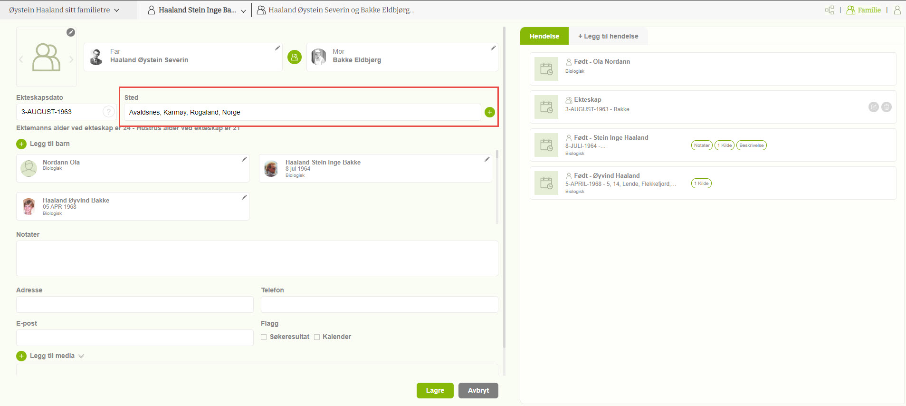Click green plus icon next to Sted field

pyautogui.click(x=489, y=112)
